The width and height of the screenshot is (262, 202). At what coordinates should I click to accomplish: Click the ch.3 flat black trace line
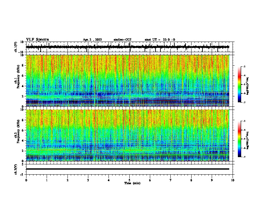(x=128, y=169)
